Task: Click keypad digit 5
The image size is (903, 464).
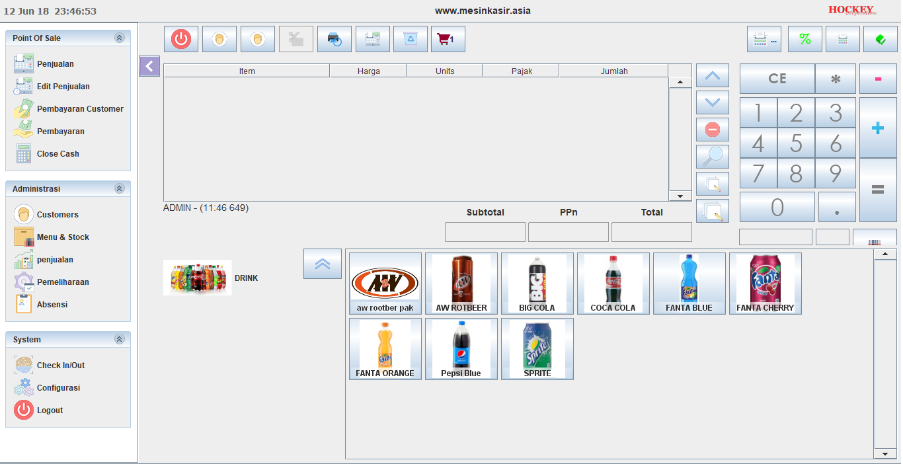Action: tap(796, 143)
